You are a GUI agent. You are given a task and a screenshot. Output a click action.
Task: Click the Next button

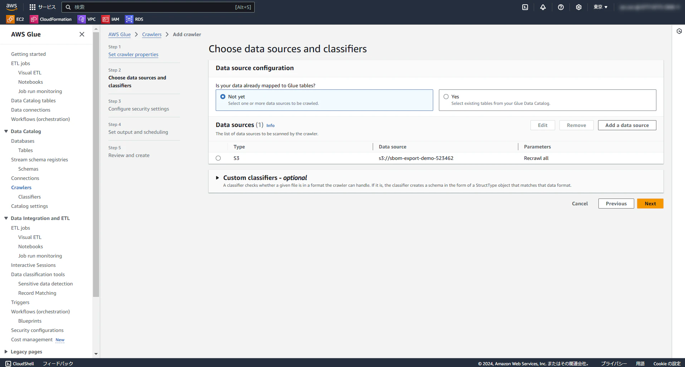point(650,204)
